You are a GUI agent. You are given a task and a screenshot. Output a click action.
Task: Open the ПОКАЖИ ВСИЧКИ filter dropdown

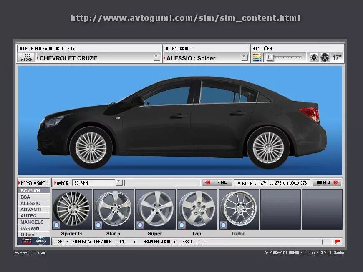tap(119, 182)
